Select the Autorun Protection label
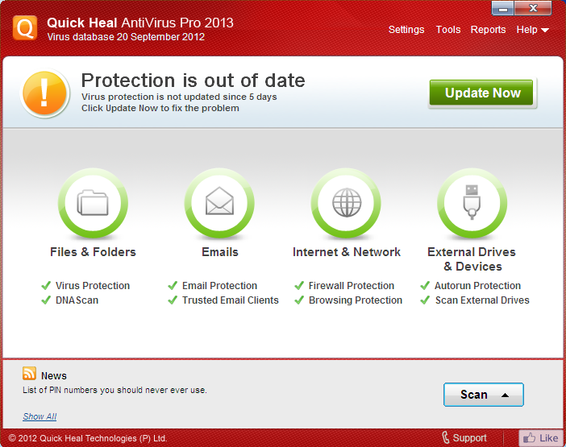 coord(477,285)
